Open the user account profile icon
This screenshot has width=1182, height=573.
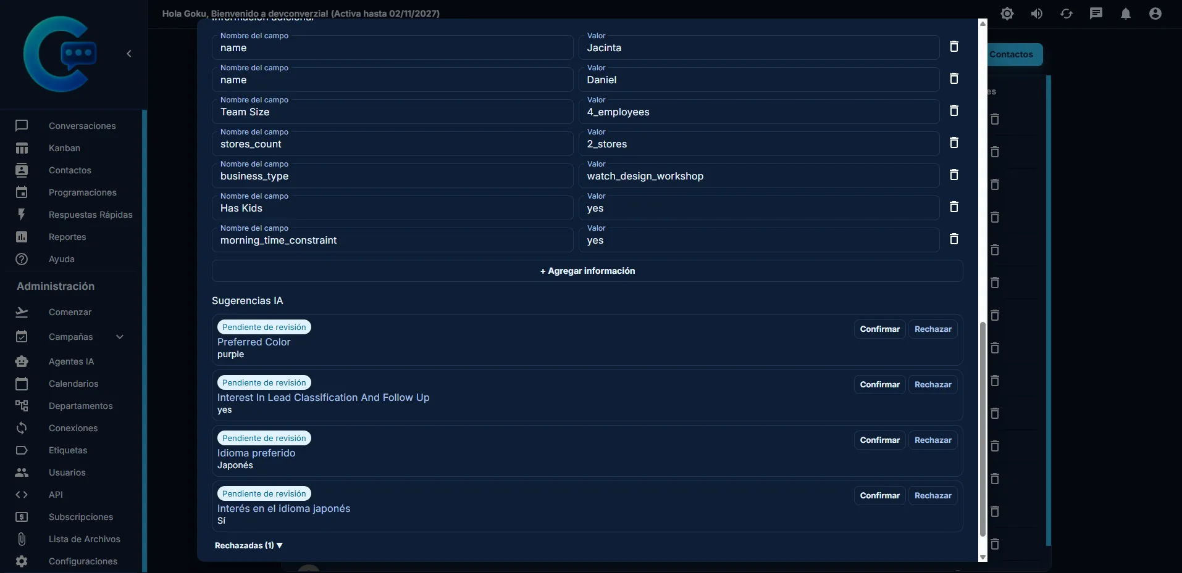[x=1155, y=14]
